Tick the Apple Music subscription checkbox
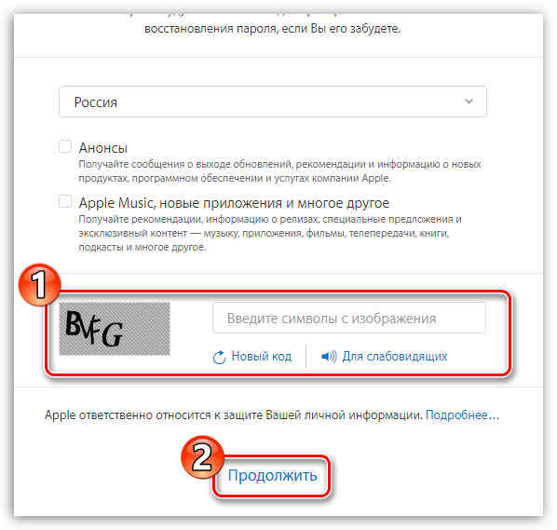 65,201
